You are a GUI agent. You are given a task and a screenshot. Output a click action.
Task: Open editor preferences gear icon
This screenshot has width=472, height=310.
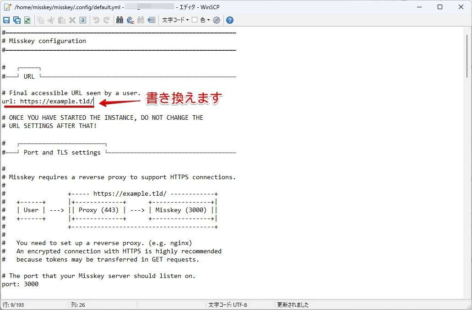coord(217,20)
